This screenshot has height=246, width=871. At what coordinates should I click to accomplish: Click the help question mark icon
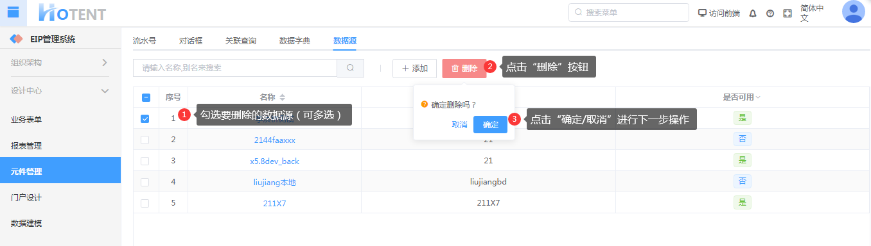point(770,13)
